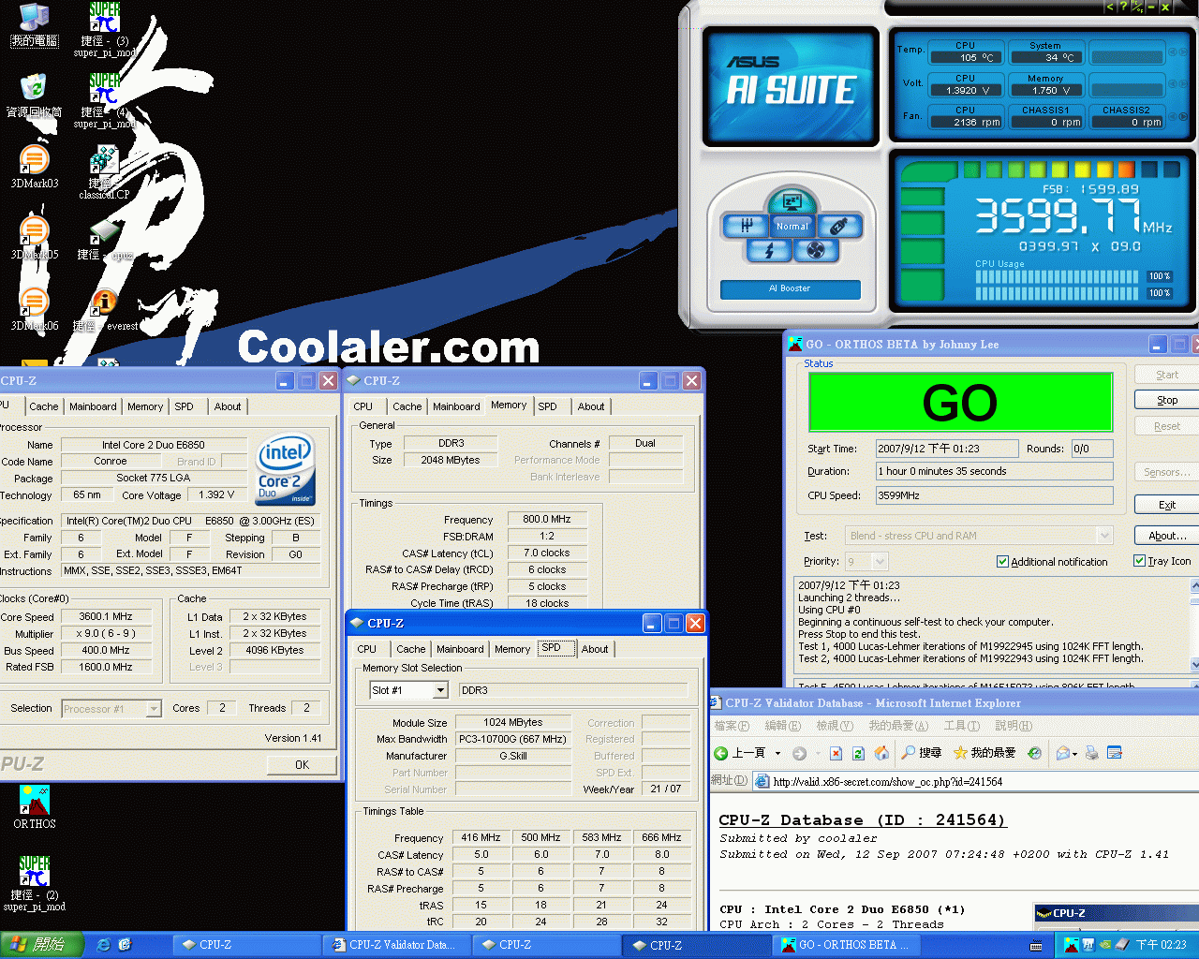Image resolution: width=1199 pixels, height=959 pixels.
Task: Click the AI Suite lightning bolt icon
Action: point(769,250)
